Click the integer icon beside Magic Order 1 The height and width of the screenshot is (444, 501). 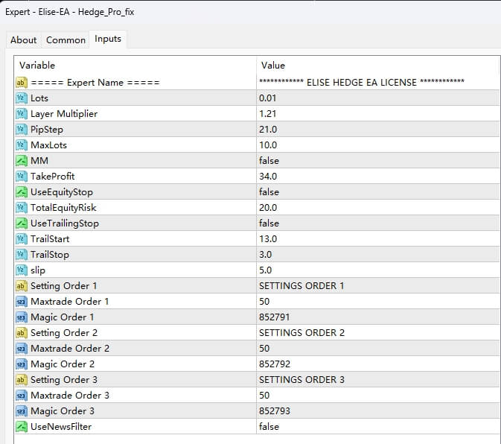(21, 317)
